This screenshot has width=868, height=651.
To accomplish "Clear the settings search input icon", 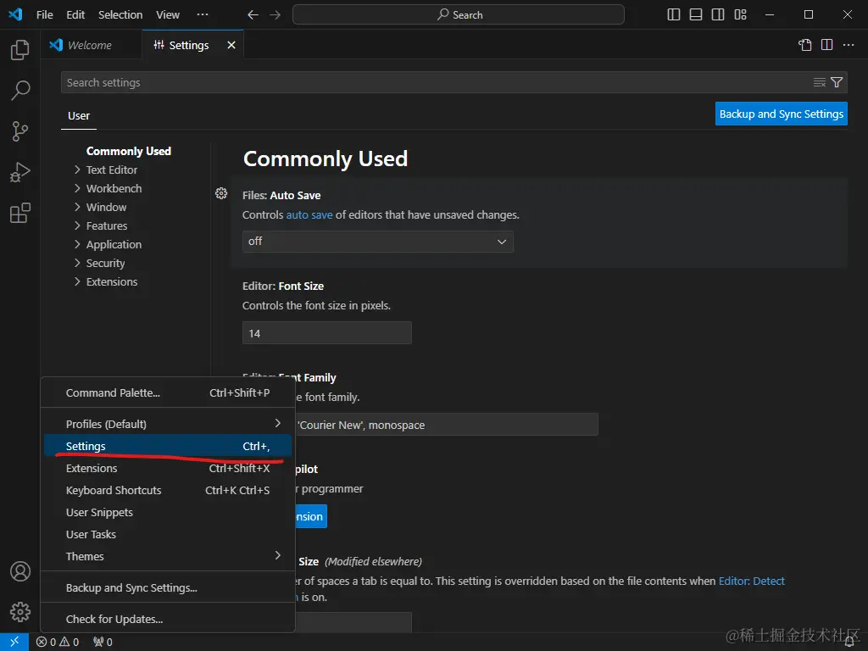I will pos(820,82).
